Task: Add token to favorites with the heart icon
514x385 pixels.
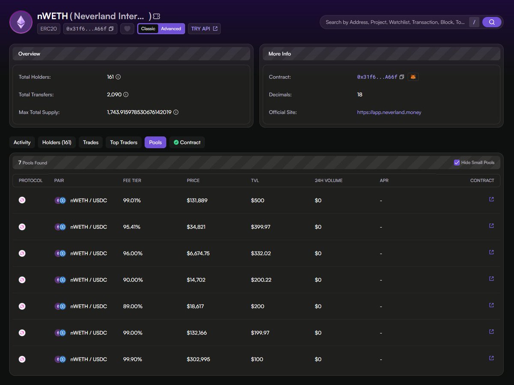Action: pos(127,29)
